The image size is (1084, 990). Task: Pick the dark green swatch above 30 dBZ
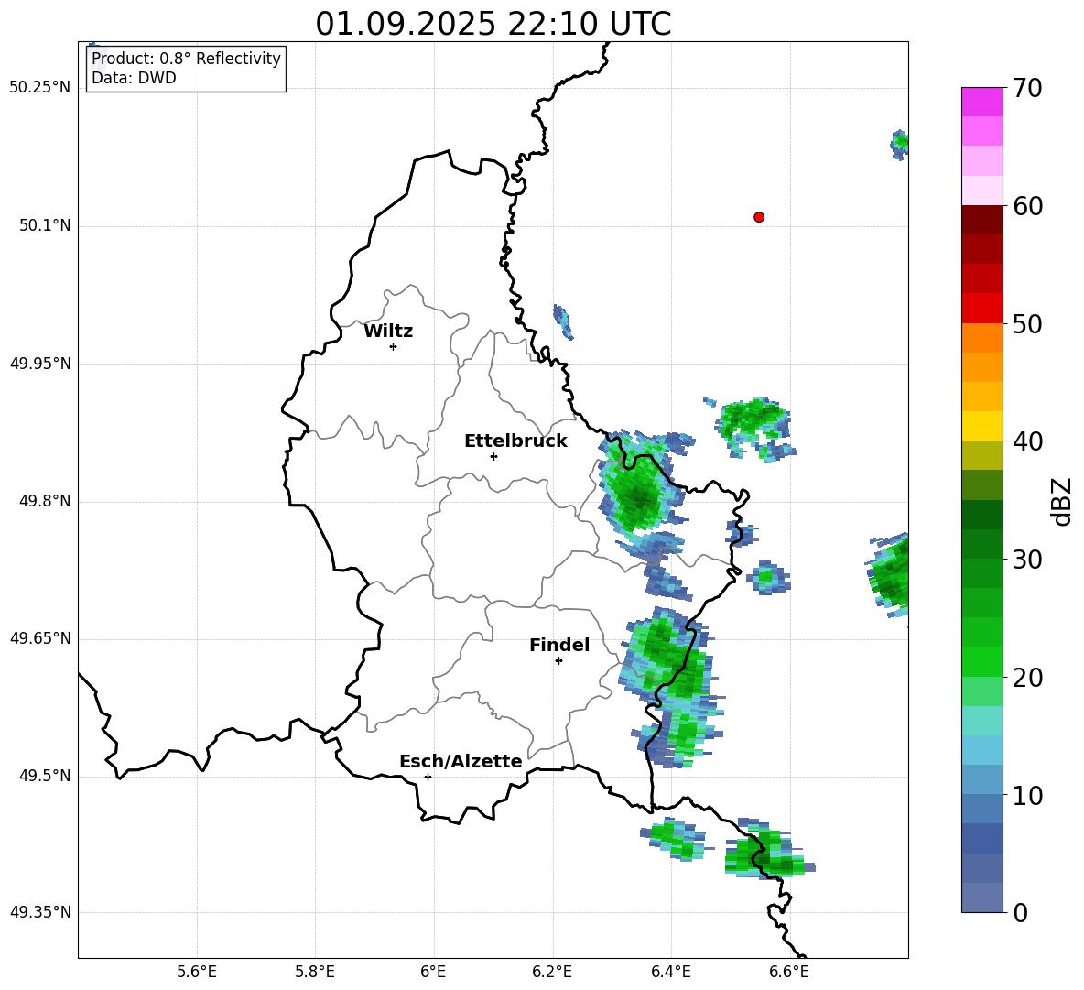[982, 544]
